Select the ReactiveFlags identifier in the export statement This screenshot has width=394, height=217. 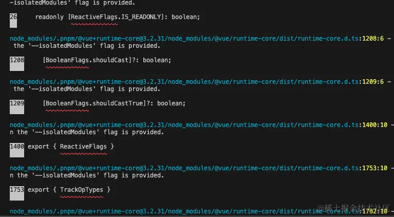[x=83, y=147]
